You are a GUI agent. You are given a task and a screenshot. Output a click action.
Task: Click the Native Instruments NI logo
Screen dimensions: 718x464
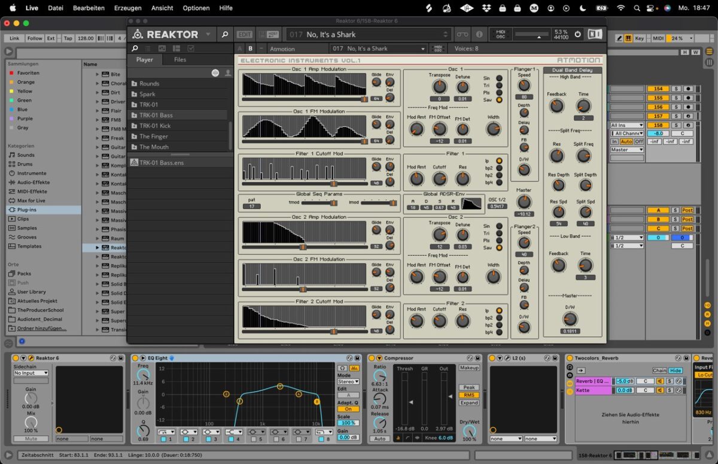point(594,34)
